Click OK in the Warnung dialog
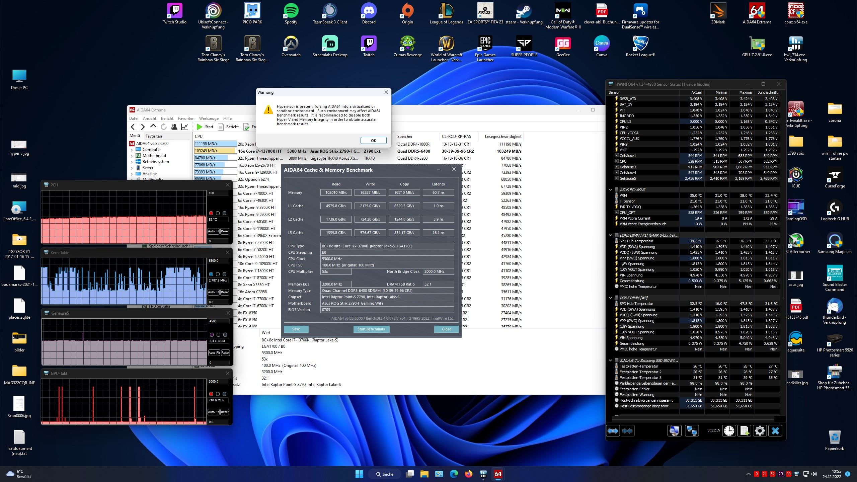The image size is (857, 482). [x=373, y=141]
